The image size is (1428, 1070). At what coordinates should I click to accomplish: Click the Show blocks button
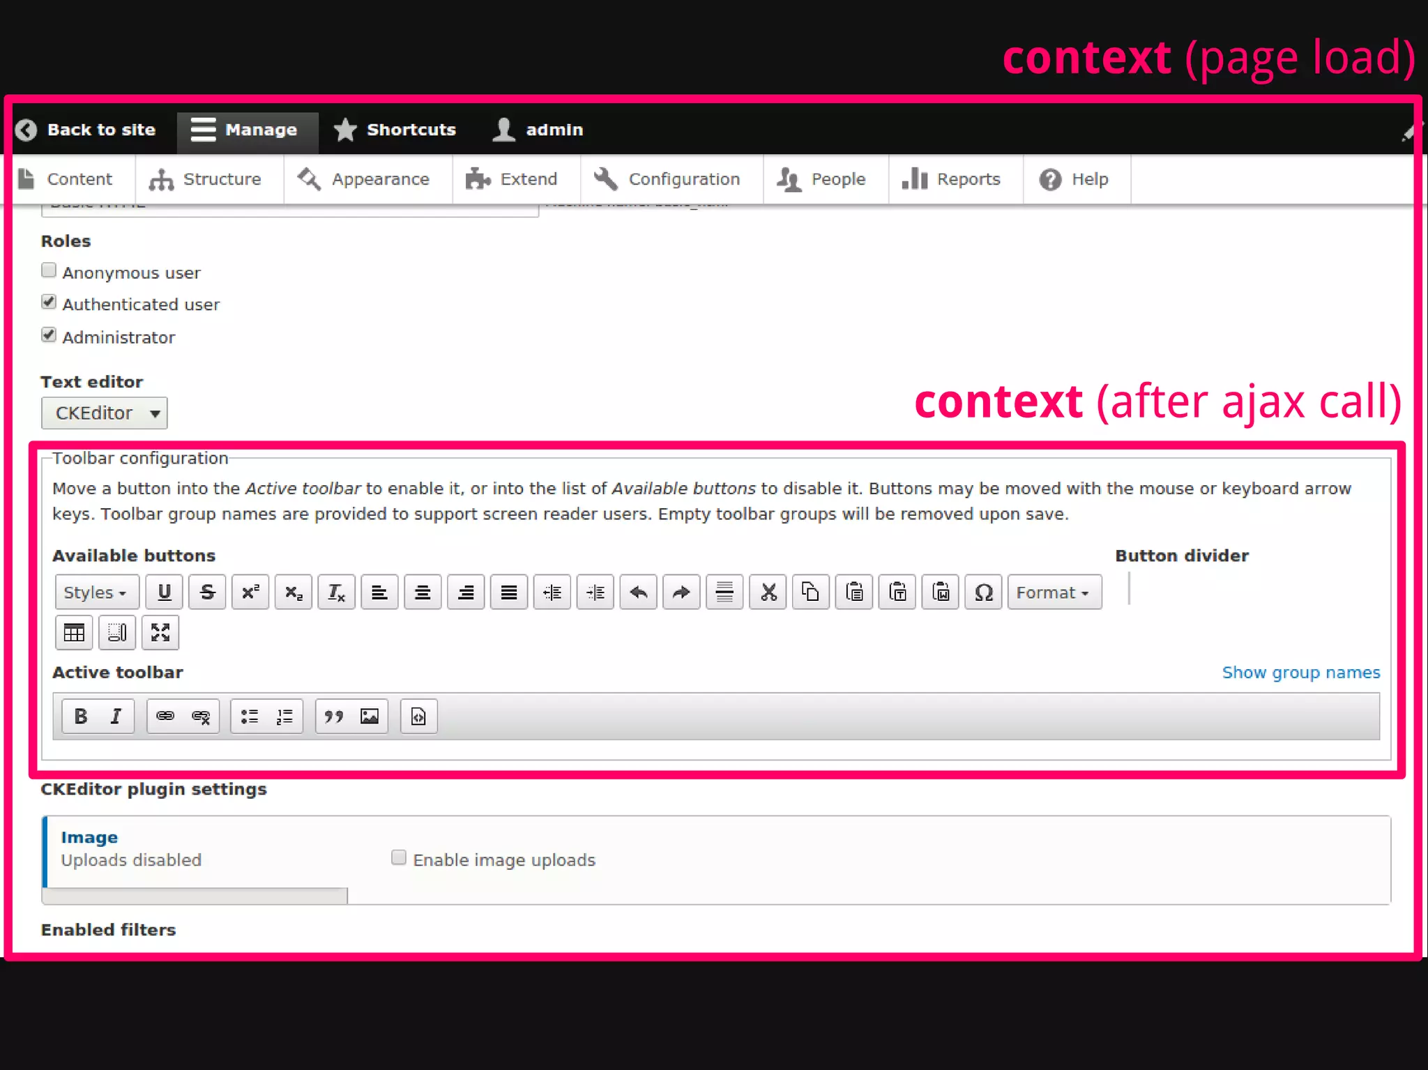pos(117,633)
